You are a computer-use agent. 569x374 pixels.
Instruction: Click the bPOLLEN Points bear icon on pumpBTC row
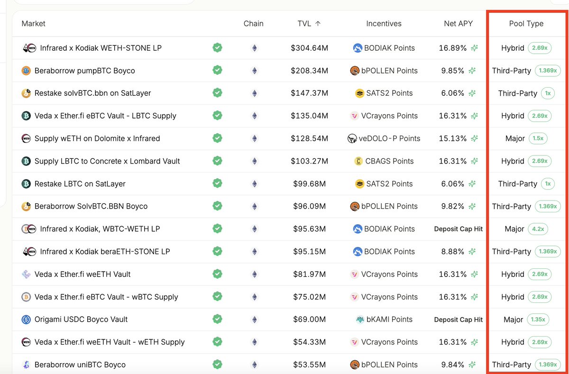pyautogui.click(x=355, y=71)
